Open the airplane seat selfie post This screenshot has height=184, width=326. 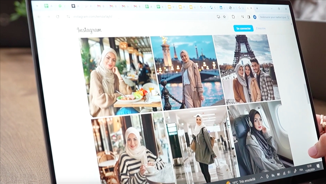(260, 139)
